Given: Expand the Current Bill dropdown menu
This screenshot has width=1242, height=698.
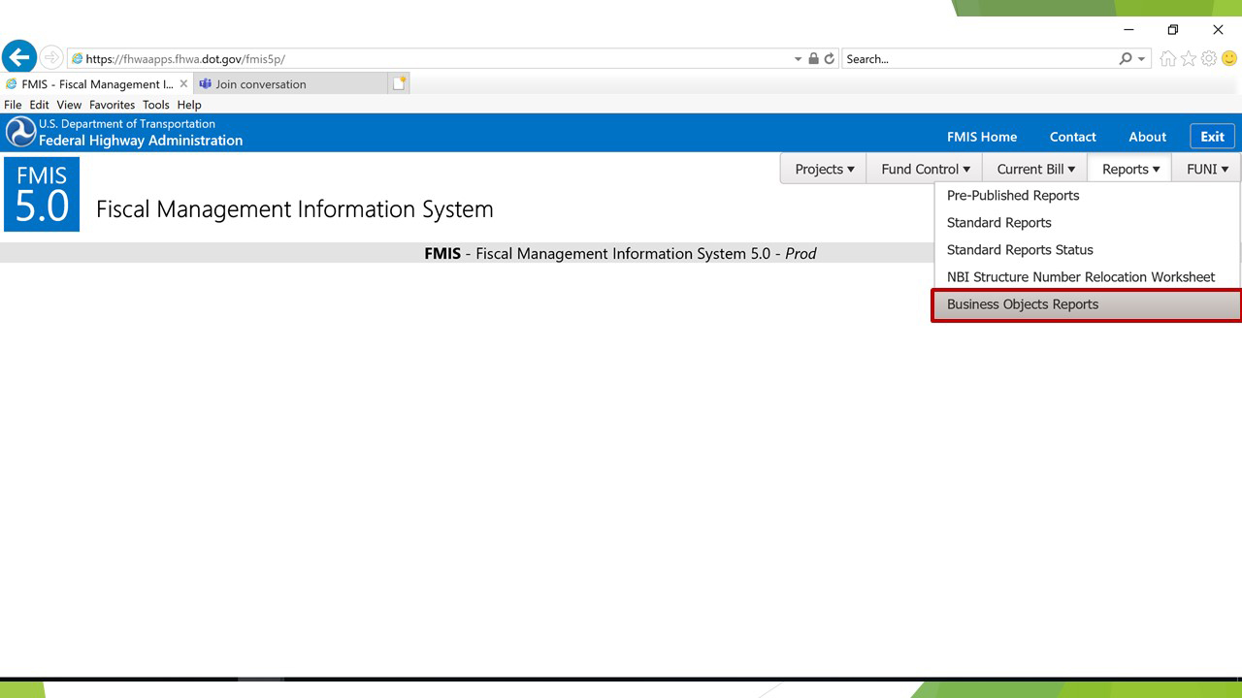Looking at the screenshot, I should pyautogui.click(x=1035, y=169).
